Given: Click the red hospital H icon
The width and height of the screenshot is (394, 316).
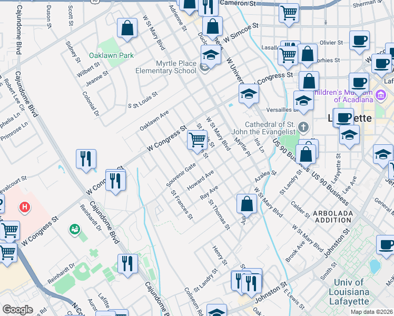Looking at the screenshot, I should tap(25, 208).
